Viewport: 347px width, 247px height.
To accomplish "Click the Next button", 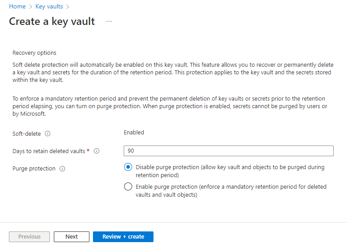I will tap(72, 237).
